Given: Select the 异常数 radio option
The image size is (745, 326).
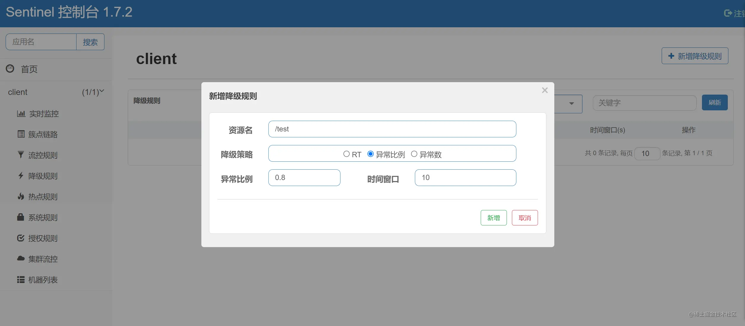Looking at the screenshot, I should (x=414, y=154).
